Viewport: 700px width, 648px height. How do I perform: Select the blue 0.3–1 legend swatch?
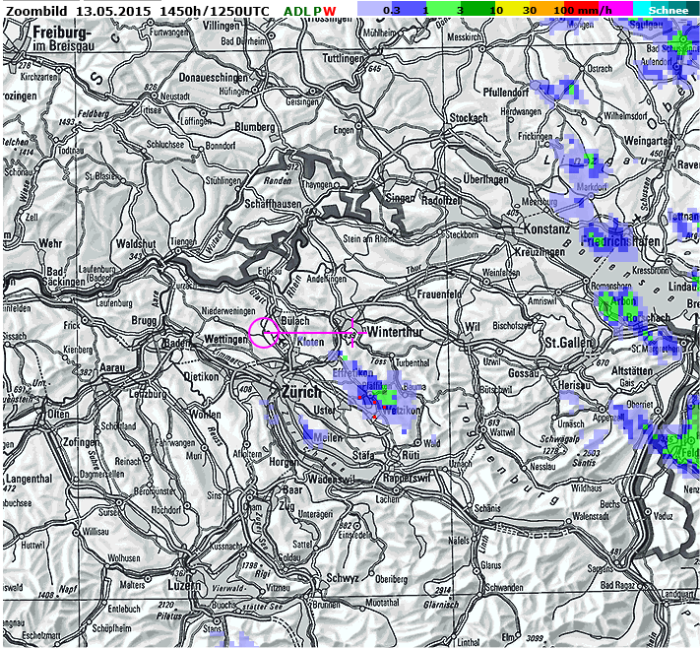coord(410,9)
